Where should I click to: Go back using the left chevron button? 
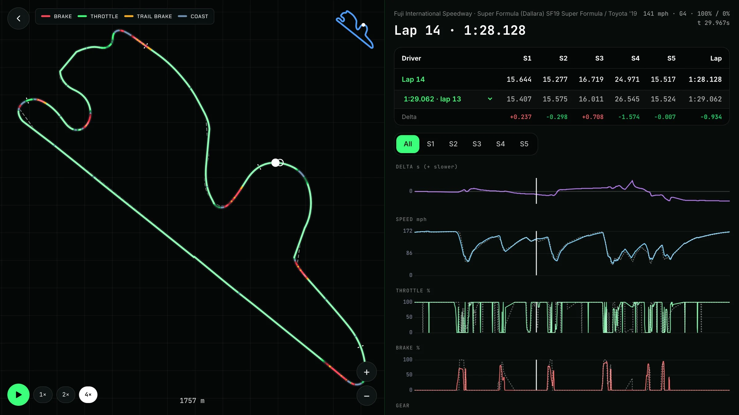[18, 18]
